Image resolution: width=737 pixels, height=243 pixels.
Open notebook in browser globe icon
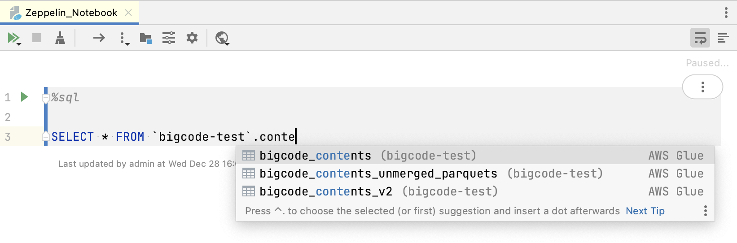tap(222, 38)
